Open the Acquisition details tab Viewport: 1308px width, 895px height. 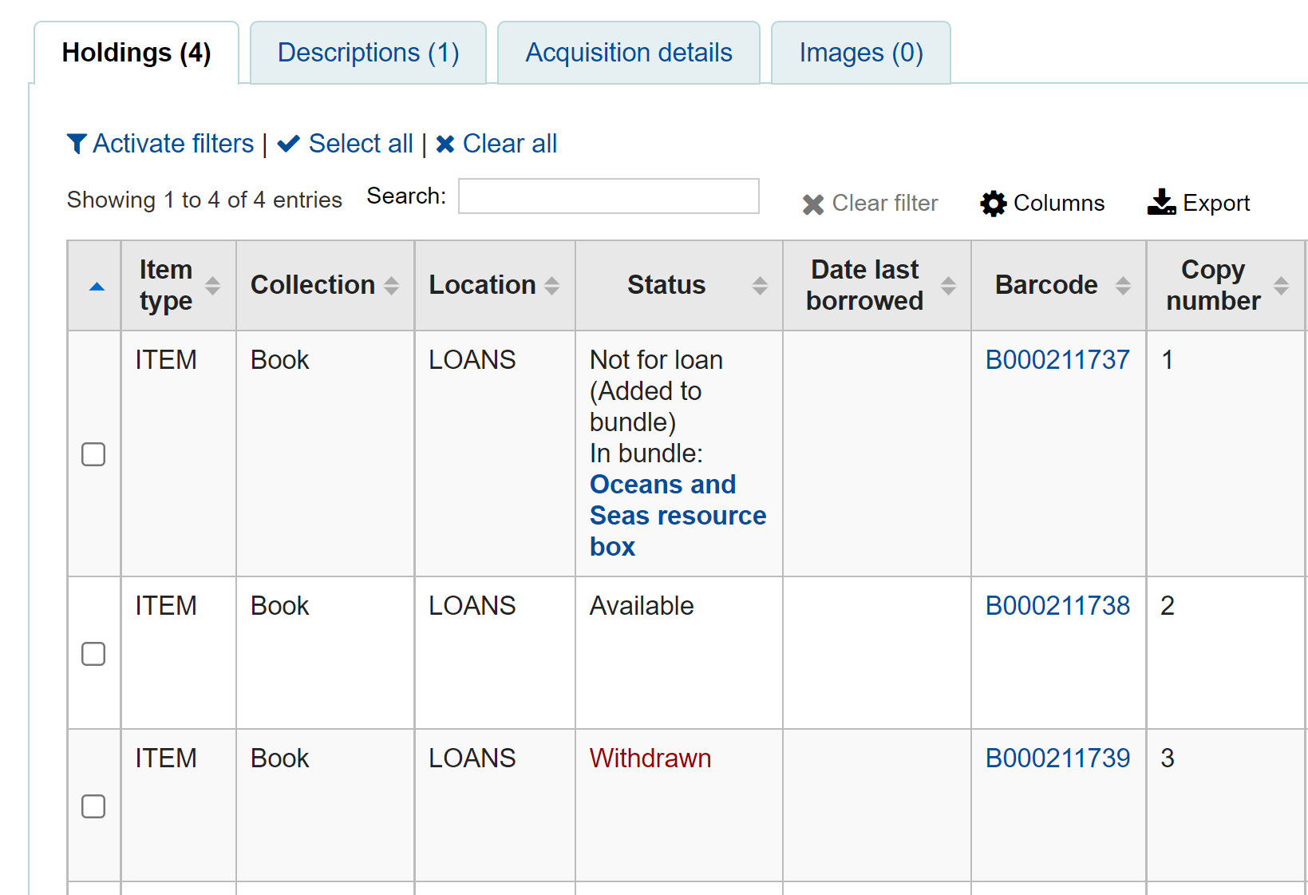[x=628, y=52]
